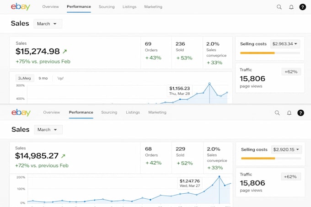Click the $1,247.76 Wed, Mar 27 tooltip
This screenshot has height=207, width=311.
190,183
